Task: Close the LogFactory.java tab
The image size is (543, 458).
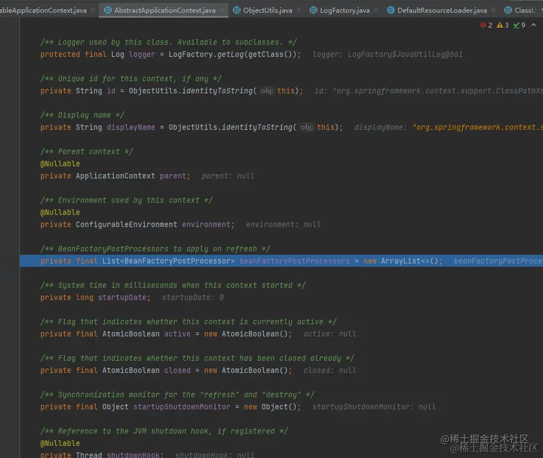Action: [376, 10]
